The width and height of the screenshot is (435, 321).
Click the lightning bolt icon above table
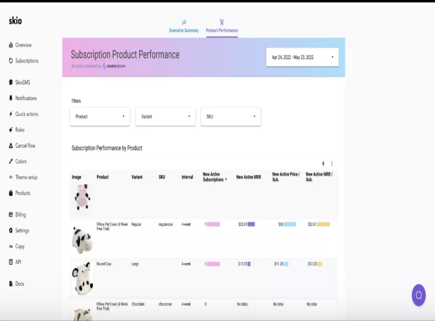[x=323, y=164]
